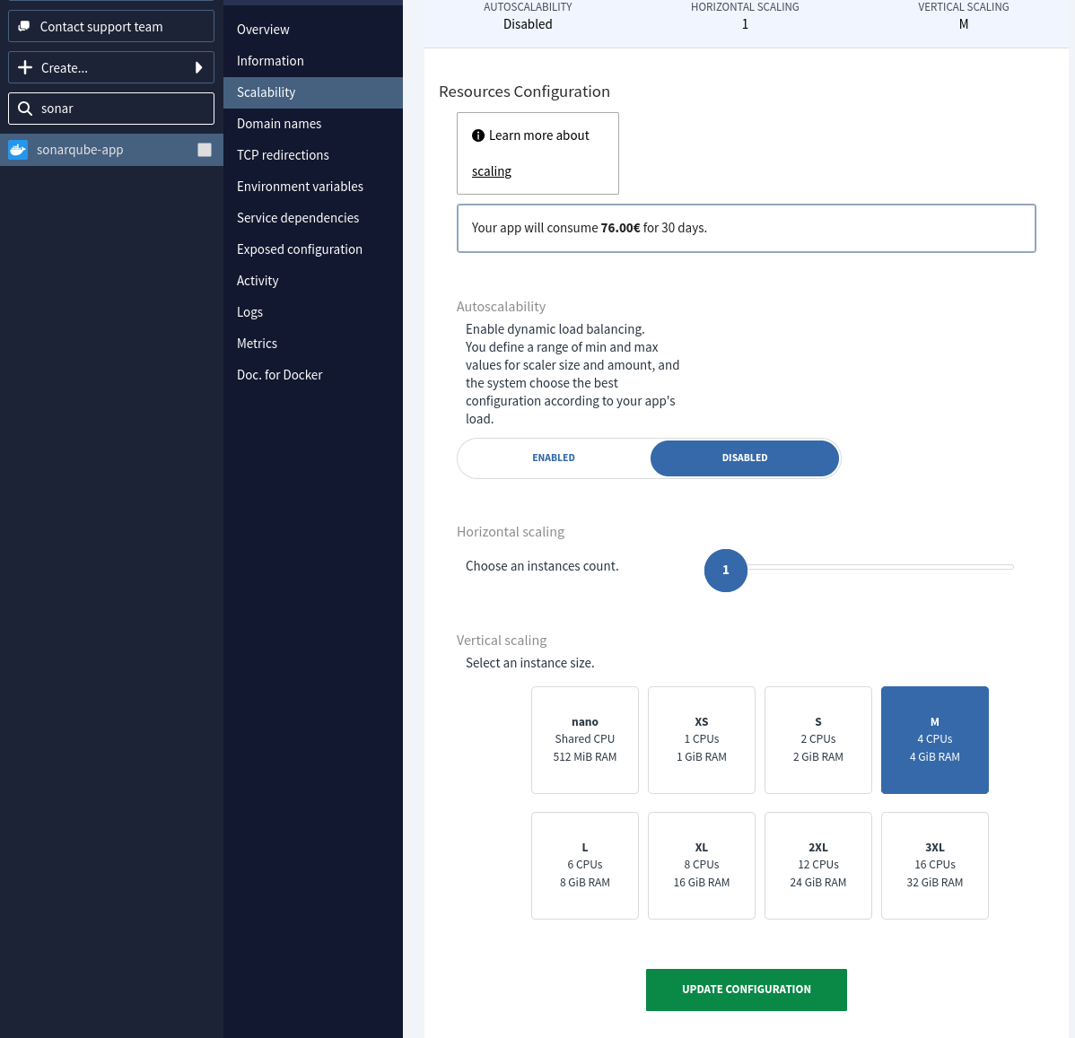Select DISABLED on the autoscalability switch
The image size is (1075, 1038).
coord(744,458)
